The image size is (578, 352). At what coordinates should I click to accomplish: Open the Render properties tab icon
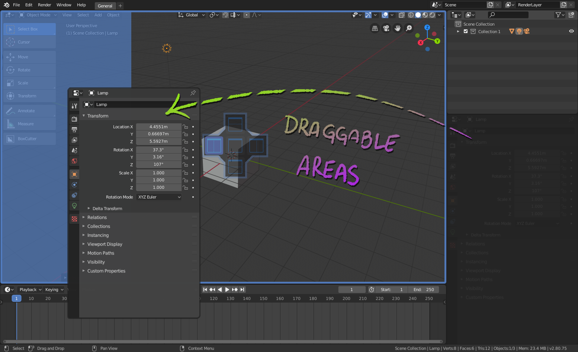click(74, 119)
